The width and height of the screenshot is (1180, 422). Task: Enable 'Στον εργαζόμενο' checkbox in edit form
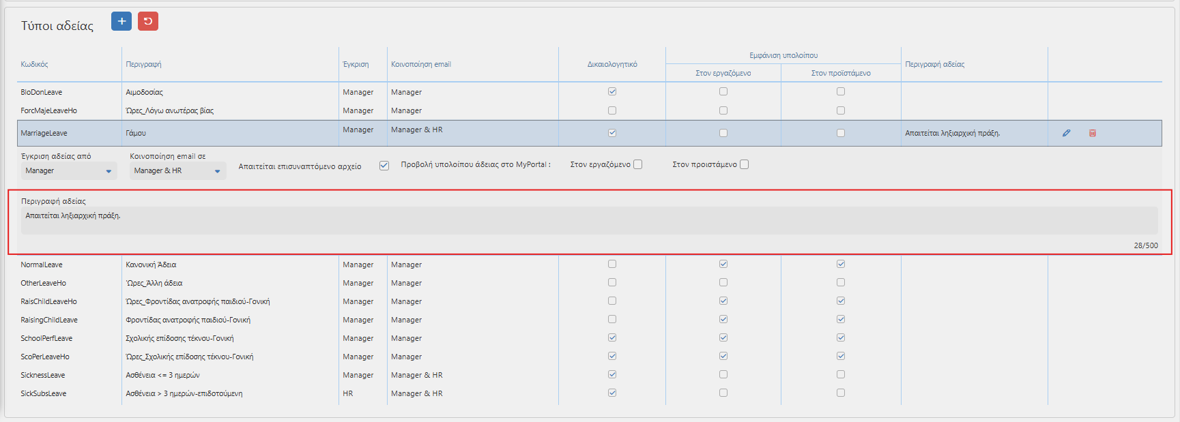click(637, 164)
